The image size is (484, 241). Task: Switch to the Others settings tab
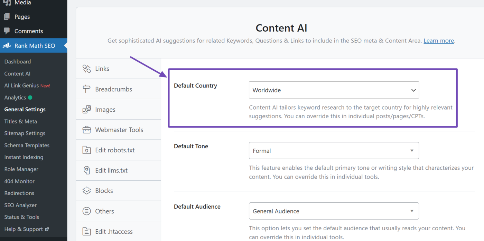119,211
